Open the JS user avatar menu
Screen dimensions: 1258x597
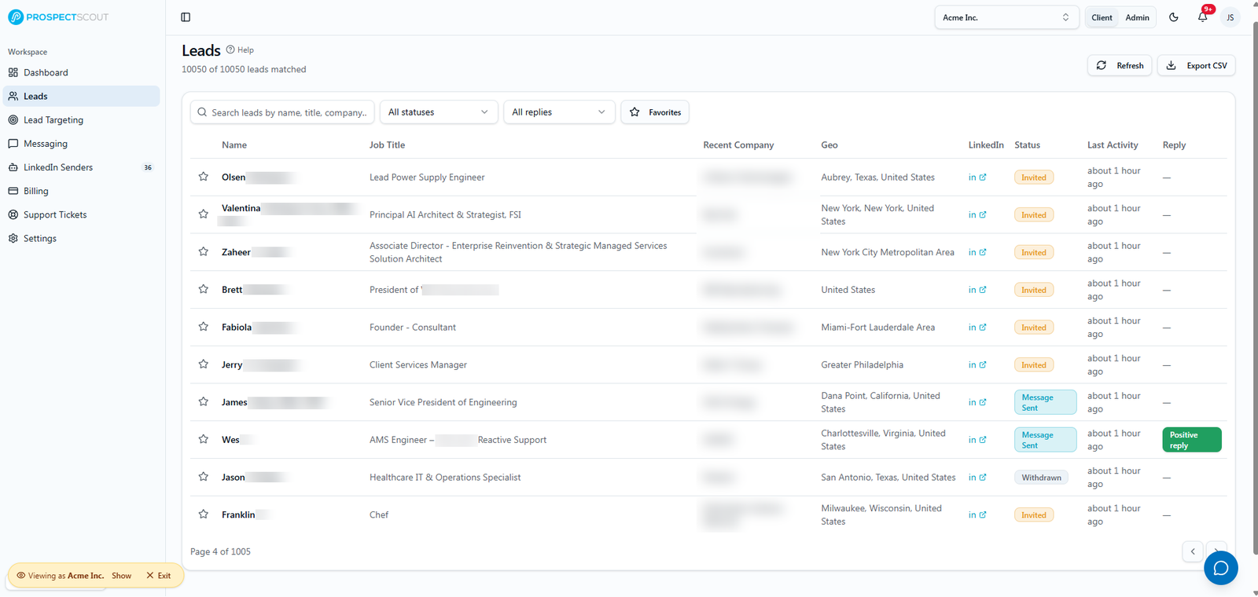(1230, 17)
